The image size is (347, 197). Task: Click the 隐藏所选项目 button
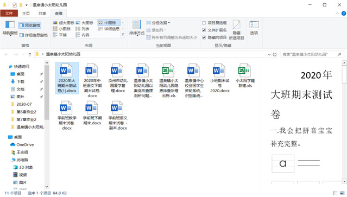[236, 30]
